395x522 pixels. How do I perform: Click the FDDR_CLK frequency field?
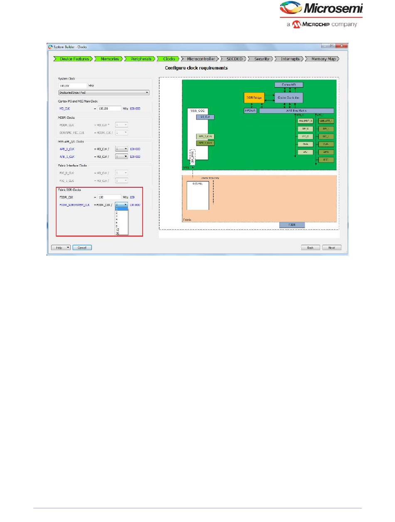(x=109, y=197)
